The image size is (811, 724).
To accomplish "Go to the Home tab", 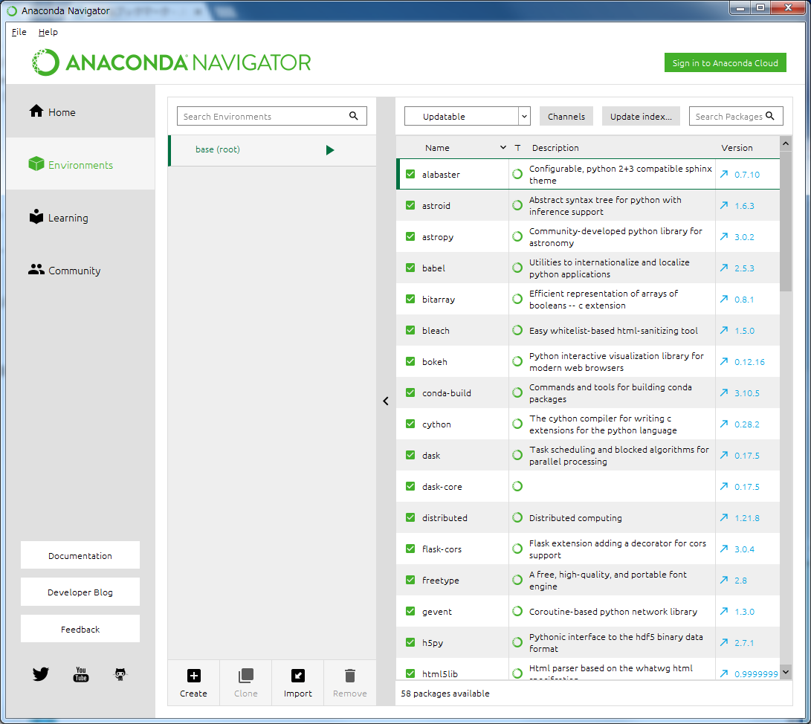I will (81, 111).
